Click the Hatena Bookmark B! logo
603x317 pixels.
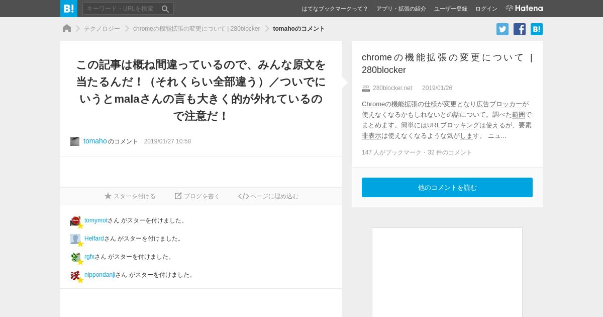[69, 9]
